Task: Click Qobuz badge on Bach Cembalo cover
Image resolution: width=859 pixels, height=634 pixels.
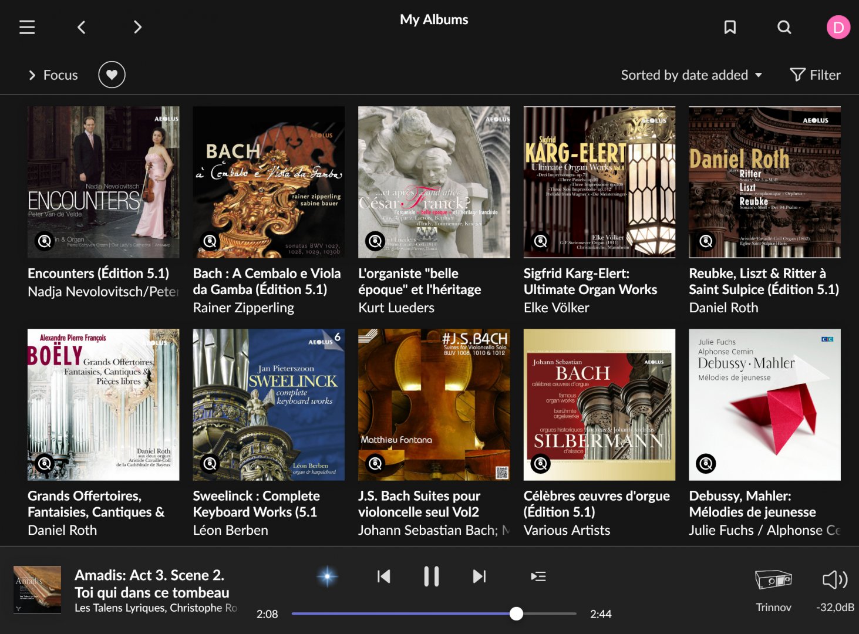Action: 210,241
